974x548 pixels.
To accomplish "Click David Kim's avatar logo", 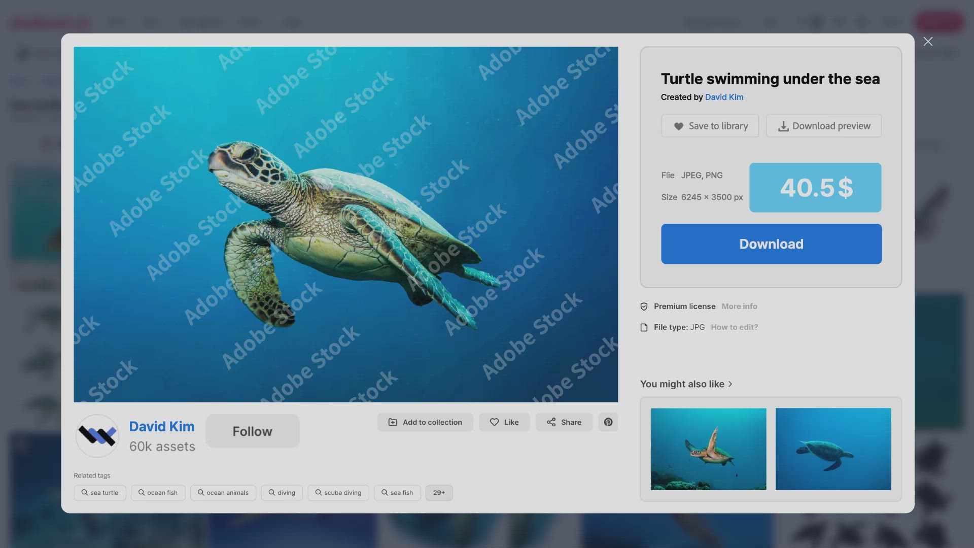I will [x=97, y=435].
